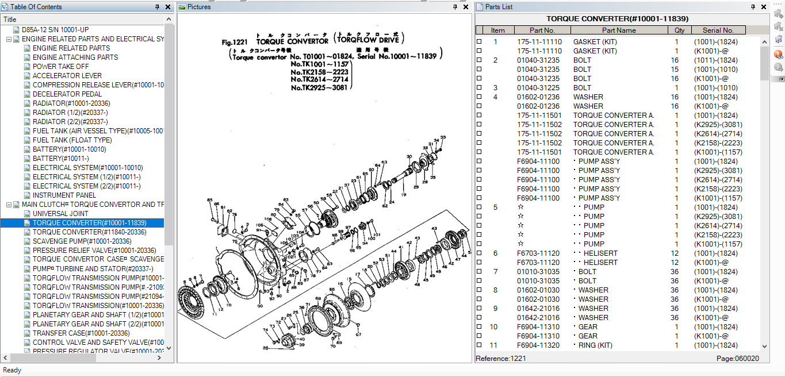Select the red numbered binoculars search icon
785x377 pixels.
click(779, 54)
